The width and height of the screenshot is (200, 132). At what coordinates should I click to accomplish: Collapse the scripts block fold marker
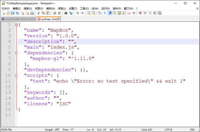(16, 75)
